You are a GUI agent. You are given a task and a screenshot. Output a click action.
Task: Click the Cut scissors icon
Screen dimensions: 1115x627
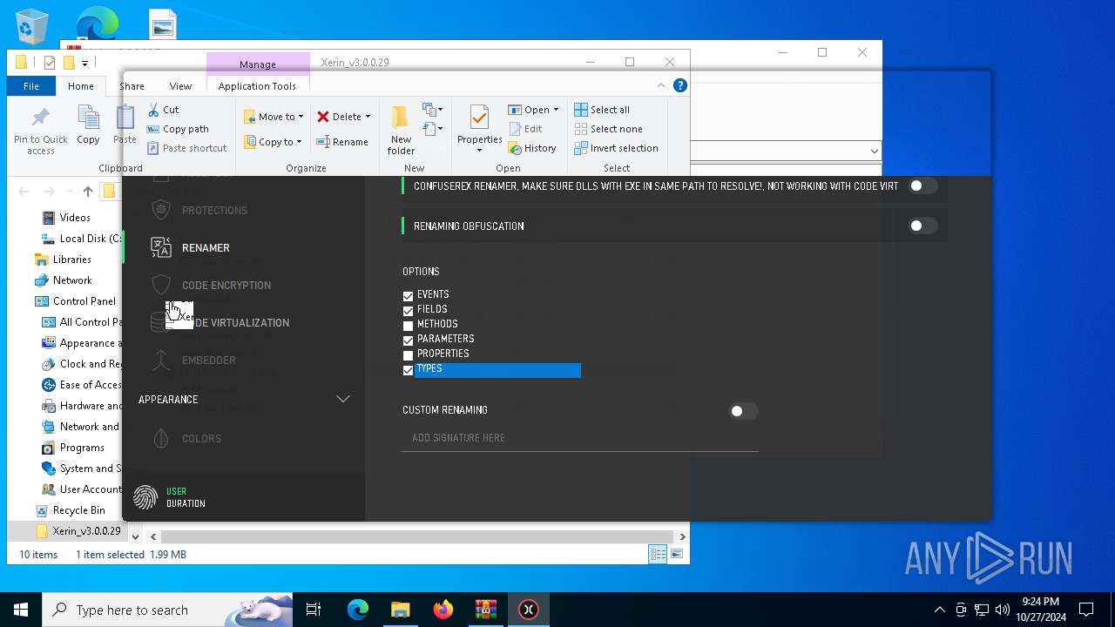pos(153,110)
